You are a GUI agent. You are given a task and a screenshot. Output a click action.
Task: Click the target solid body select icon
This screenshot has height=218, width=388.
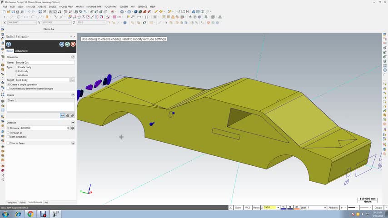(73, 80)
